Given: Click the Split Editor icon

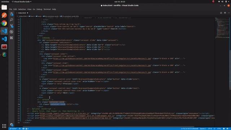Looking at the screenshot, I should [x=225, y=13].
